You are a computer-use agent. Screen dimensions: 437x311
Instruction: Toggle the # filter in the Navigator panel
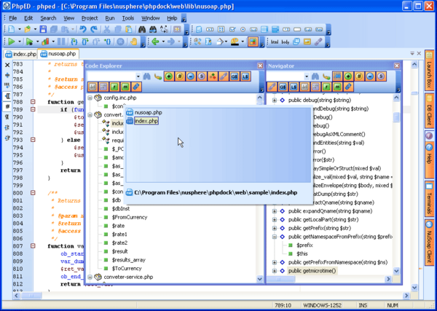359,76
